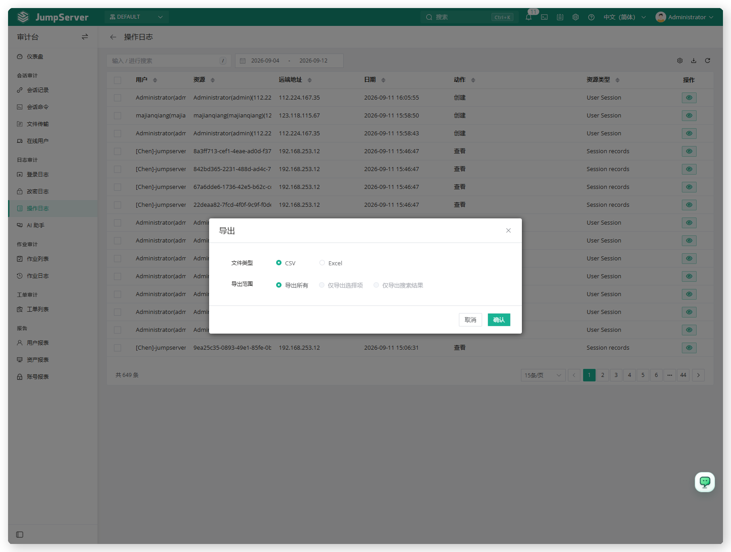Click the table column settings gear icon

[680, 60]
